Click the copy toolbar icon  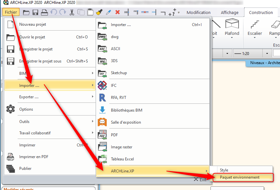point(81,12)
